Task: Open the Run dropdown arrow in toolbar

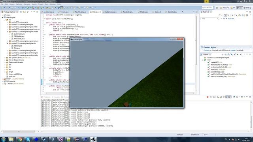Action: pos(30,7)
